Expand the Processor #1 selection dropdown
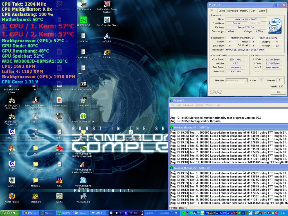 [x=246, y=80]
